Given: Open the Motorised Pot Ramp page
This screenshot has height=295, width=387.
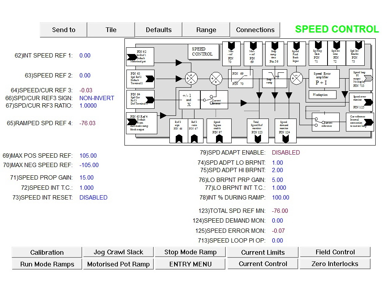Looking at the screenshot, I should 119,264.
